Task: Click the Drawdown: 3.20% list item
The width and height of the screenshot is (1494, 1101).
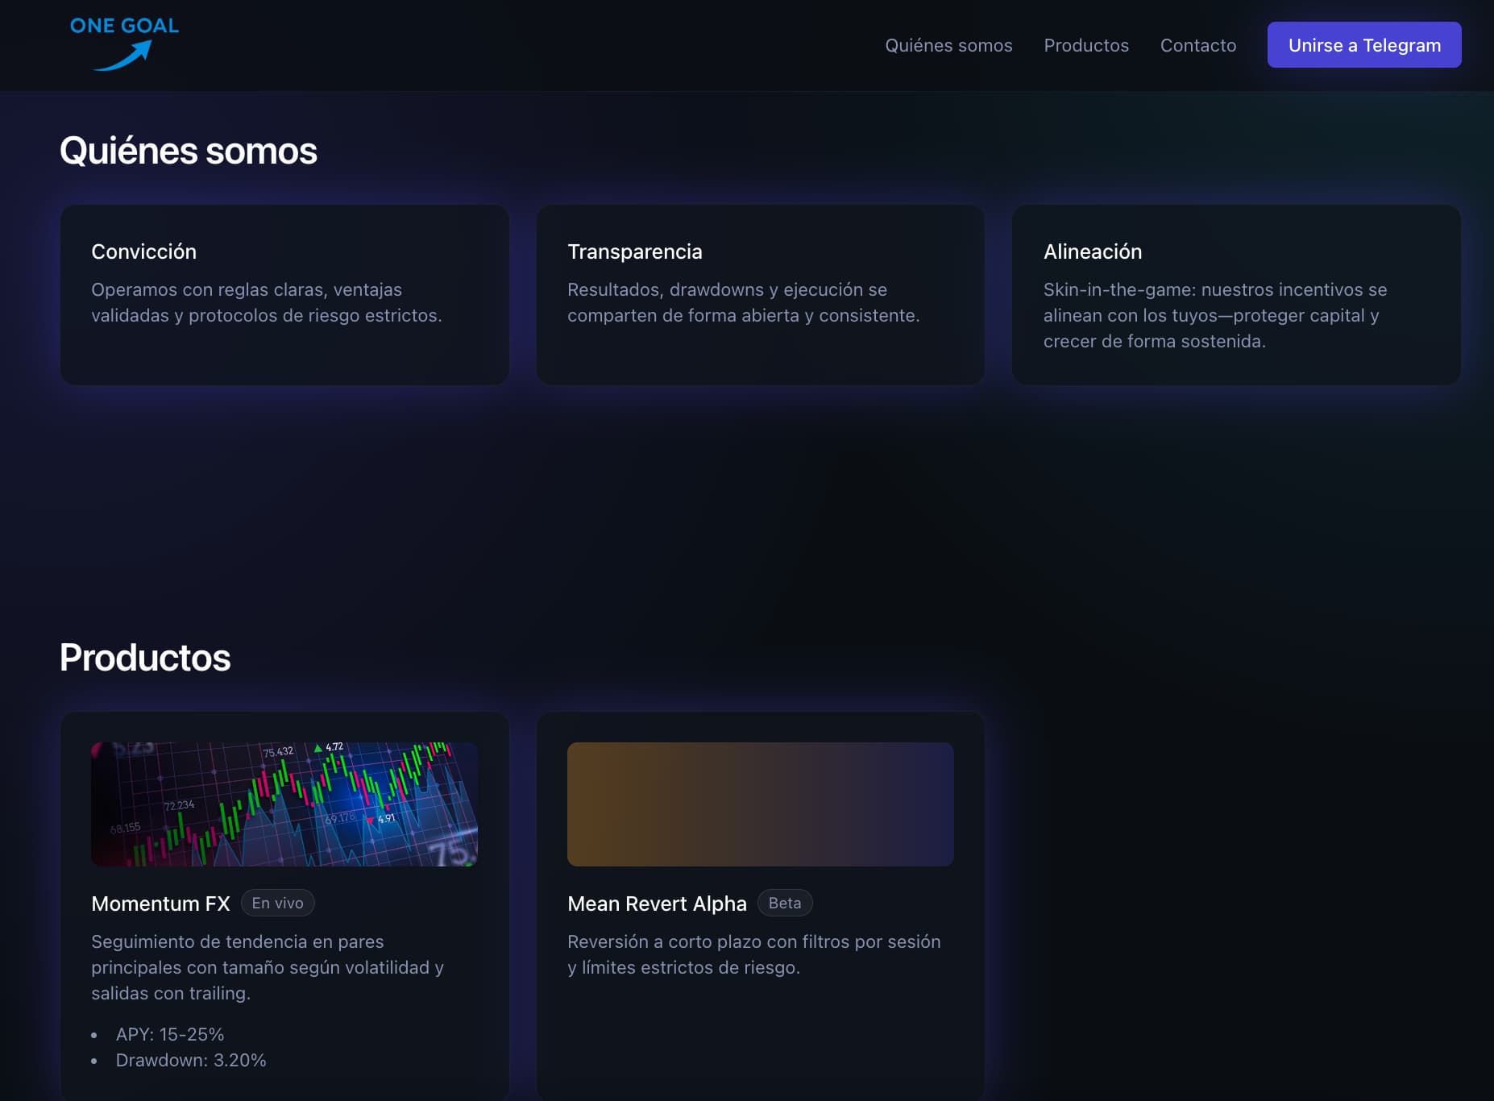Action: (191, 1060)
